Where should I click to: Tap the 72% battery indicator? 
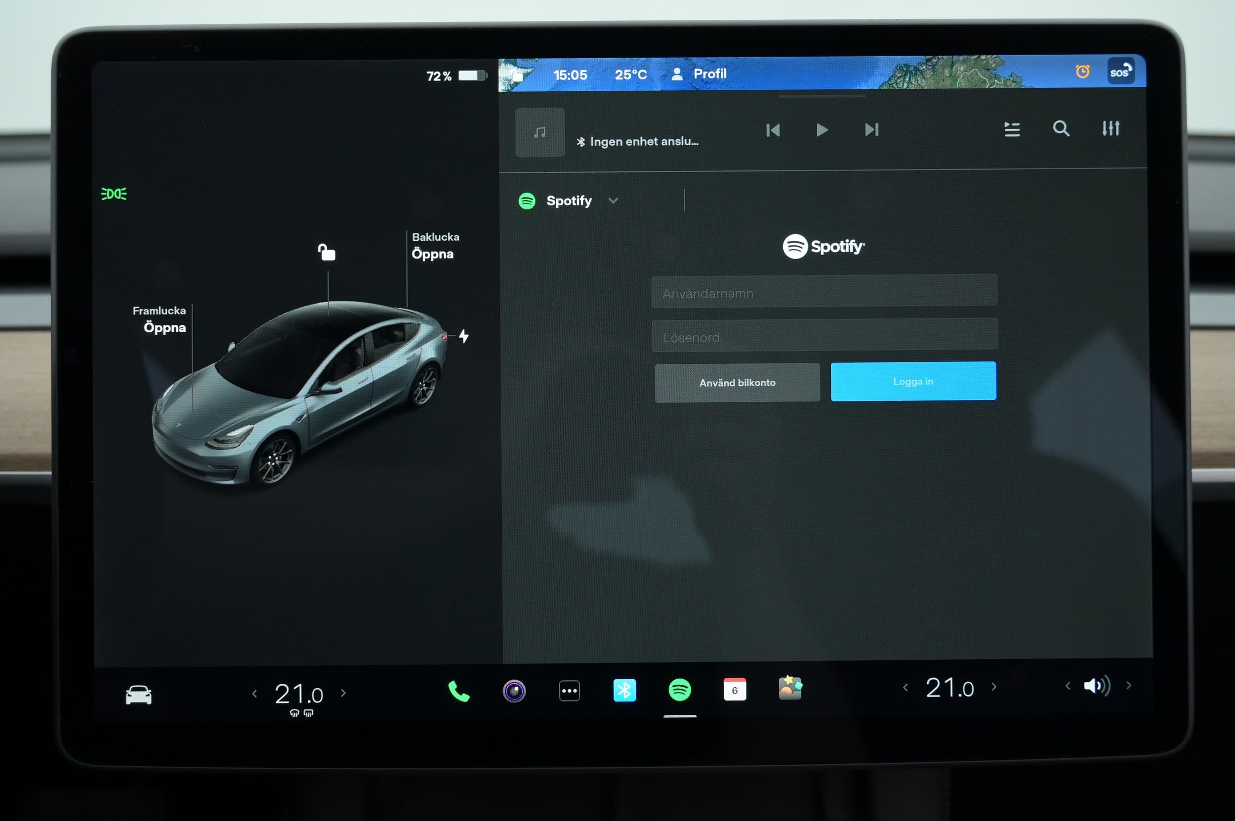coord(456,76)
